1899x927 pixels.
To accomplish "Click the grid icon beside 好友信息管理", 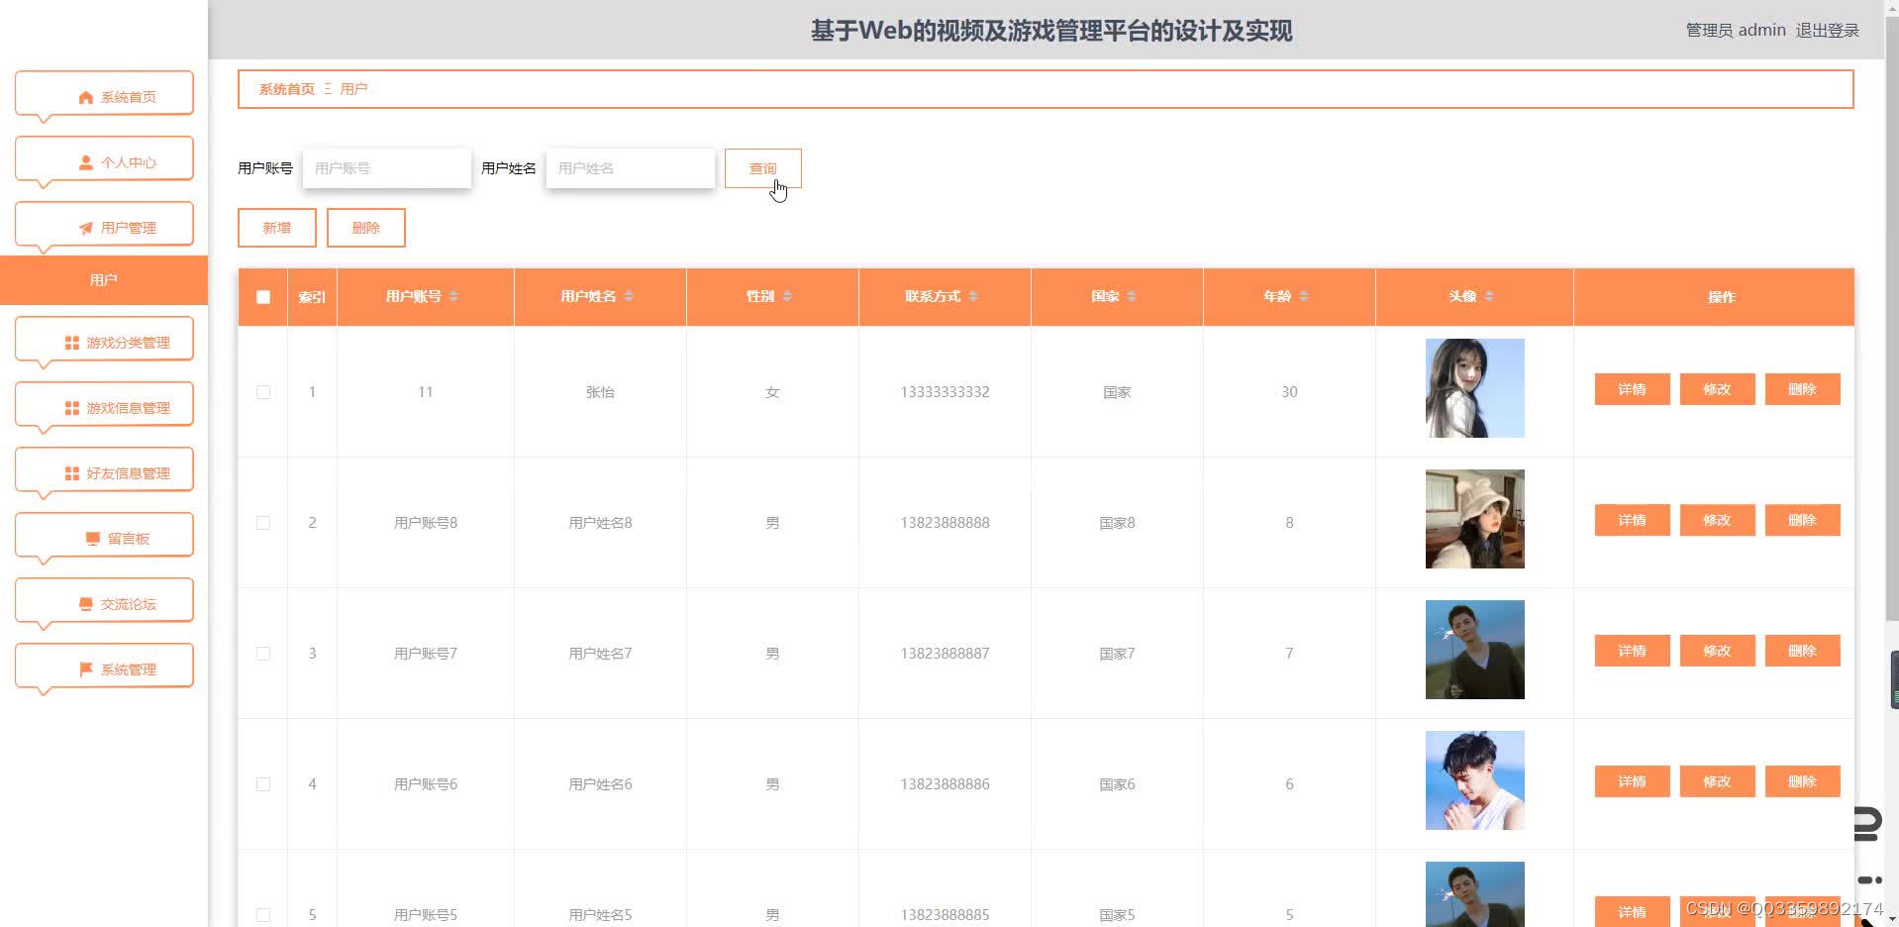I will (x=72, y=473).
